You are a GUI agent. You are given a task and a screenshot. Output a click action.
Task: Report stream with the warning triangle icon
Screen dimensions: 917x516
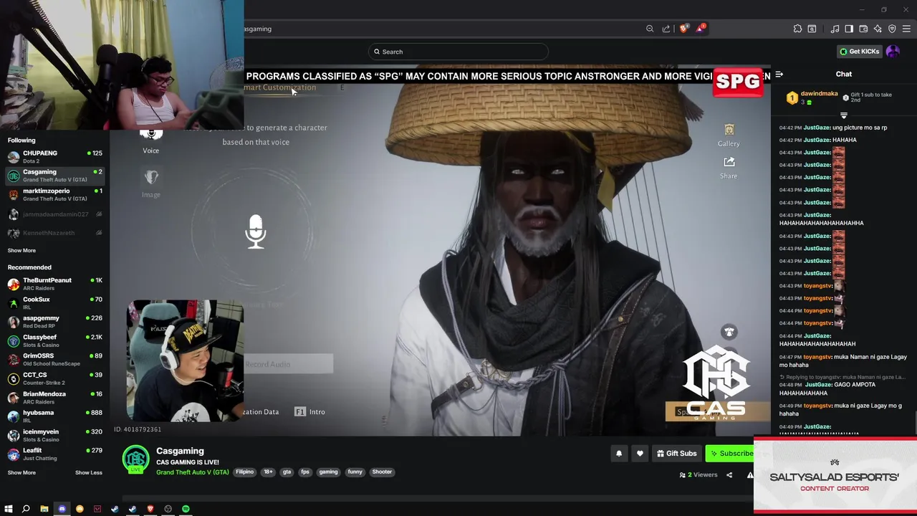click(750, 474)
